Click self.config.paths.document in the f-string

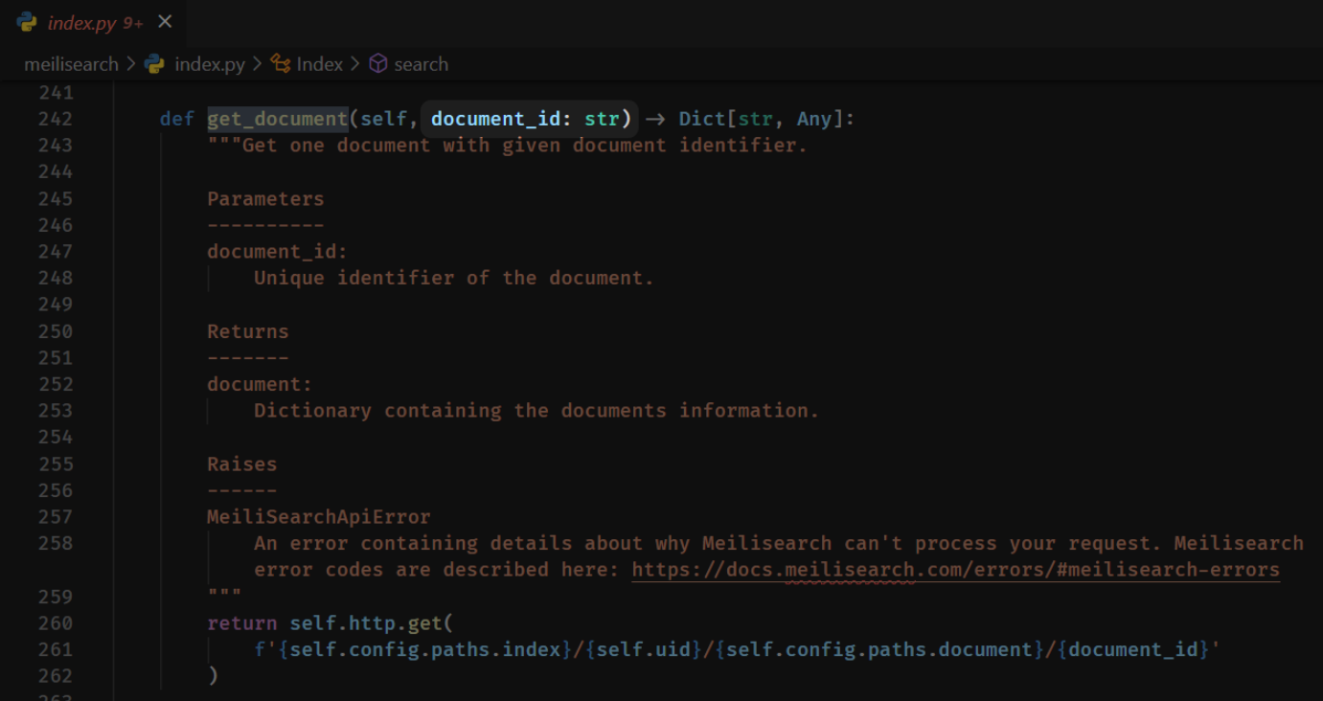click(879, 649)
